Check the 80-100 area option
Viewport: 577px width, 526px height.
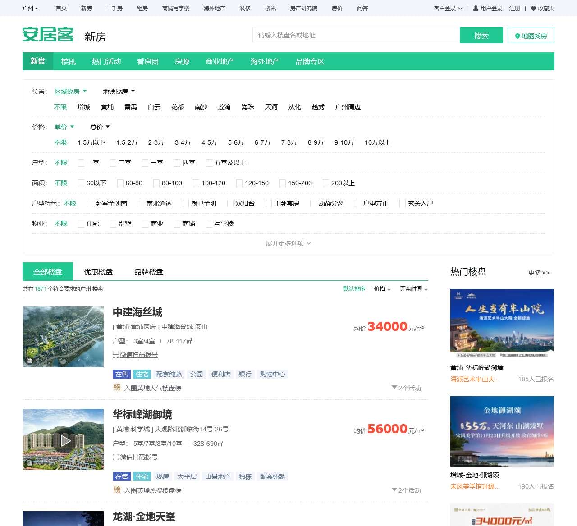(x=156, y=183)
